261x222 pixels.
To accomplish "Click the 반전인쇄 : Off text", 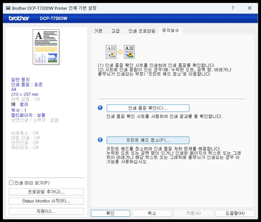I will click(x=25, y=143).
